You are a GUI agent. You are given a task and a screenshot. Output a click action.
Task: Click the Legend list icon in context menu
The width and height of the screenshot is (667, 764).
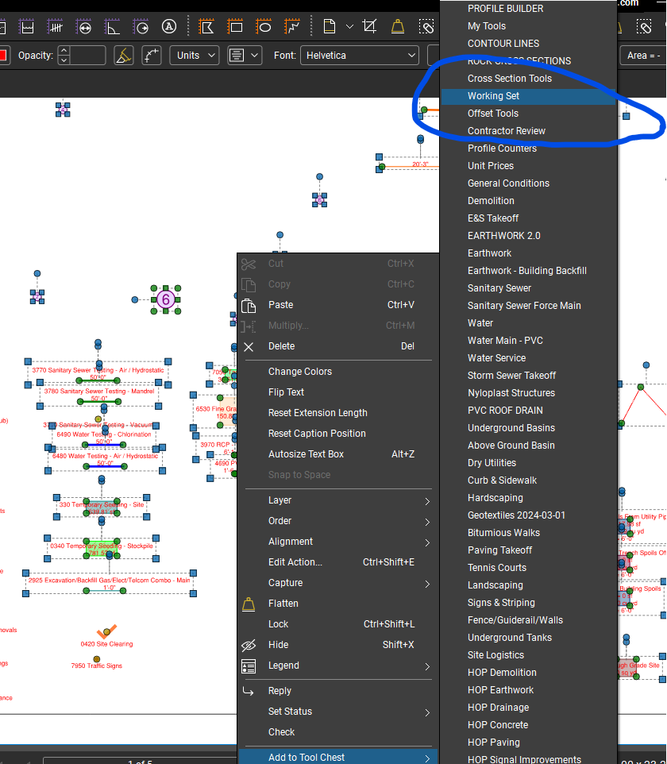(x=249, y=666)
